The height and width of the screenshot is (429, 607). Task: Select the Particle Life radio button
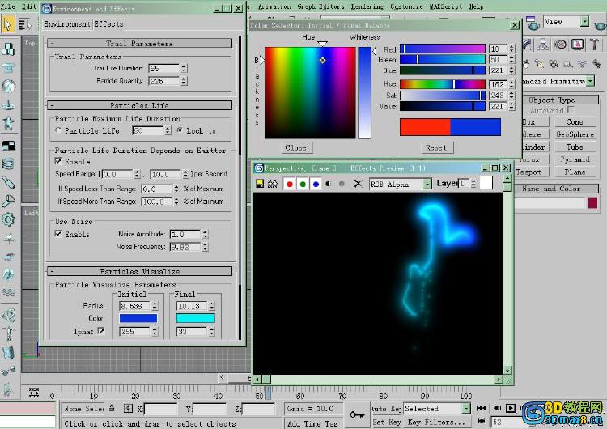coord(58,130)
